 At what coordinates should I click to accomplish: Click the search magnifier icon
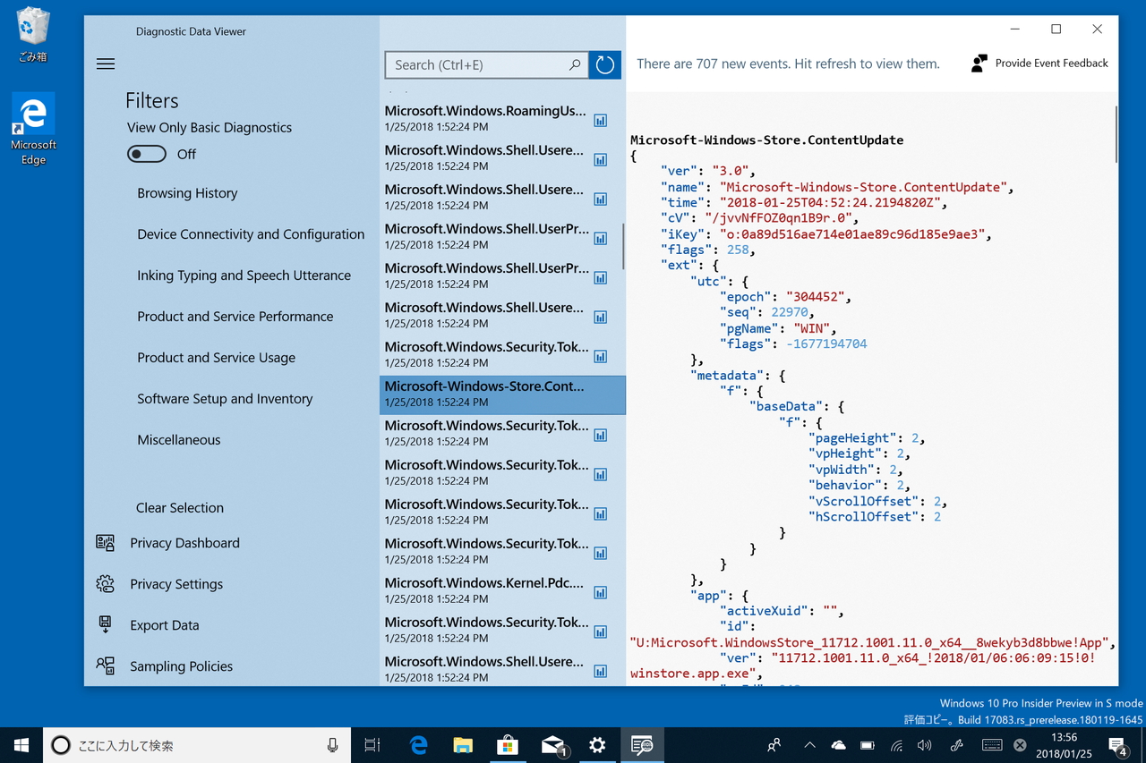[575, 64]
